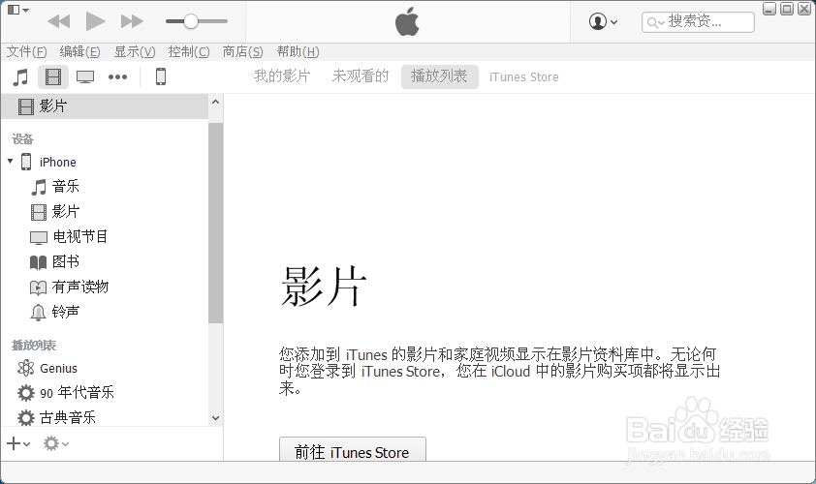The image size is (816, 484).
Task: Skip forward with the fast-forward button
Action: pyautogui.click(x=132, y=21)
